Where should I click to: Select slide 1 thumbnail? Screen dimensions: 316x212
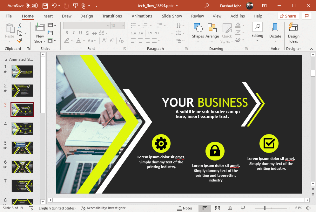(22, 72)
